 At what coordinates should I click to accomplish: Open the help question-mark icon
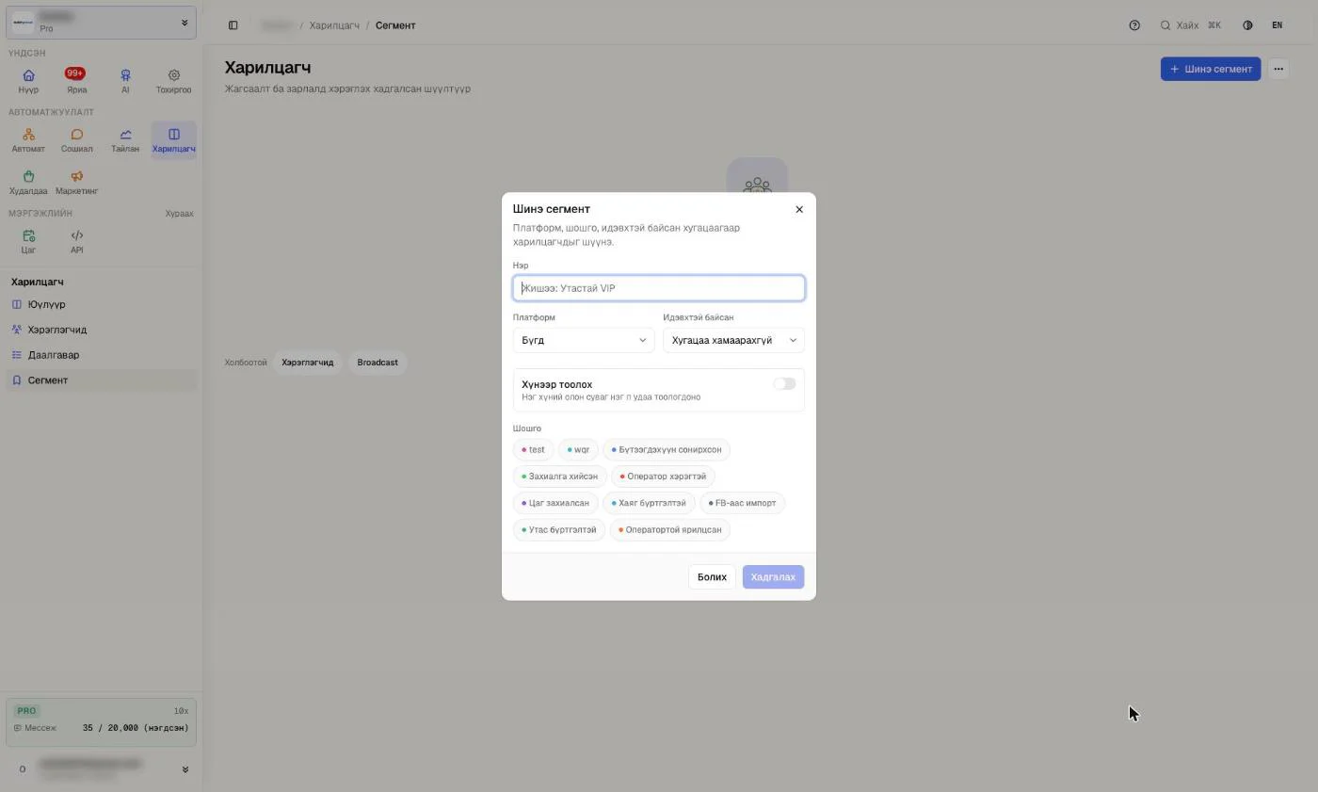click(1134, 25)
